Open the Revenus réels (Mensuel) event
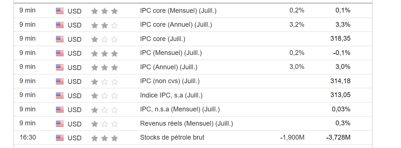The image size is (401, 148). pos(186,123)
